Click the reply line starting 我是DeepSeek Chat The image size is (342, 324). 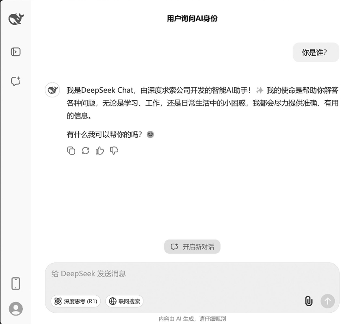pos(202,90)
